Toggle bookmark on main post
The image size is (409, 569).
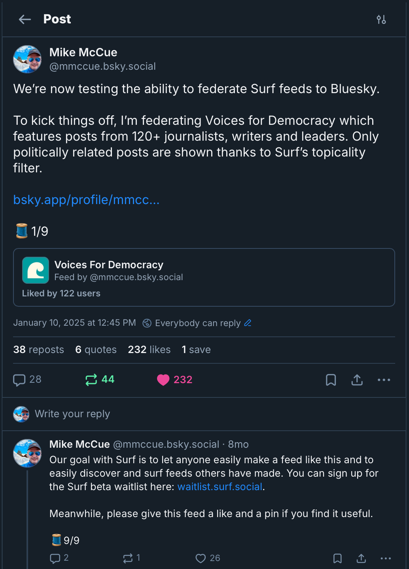[331, 380]
